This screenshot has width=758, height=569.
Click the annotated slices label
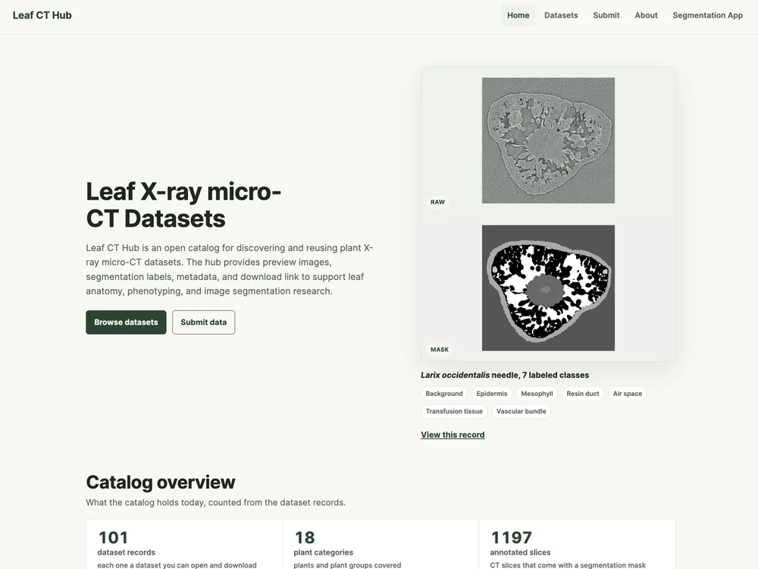(x=520, y=552)
